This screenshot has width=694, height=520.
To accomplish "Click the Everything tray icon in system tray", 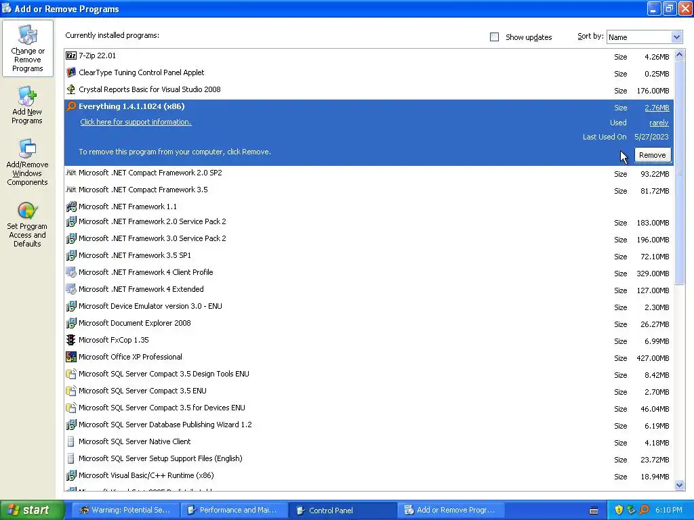I will 644,511.
